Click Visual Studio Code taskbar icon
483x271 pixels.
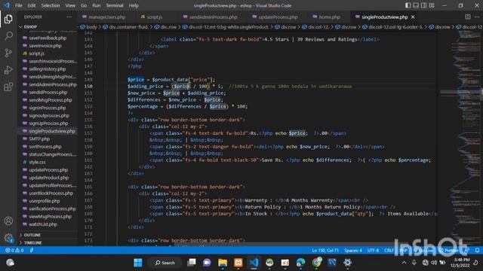[x=254, y=263]
